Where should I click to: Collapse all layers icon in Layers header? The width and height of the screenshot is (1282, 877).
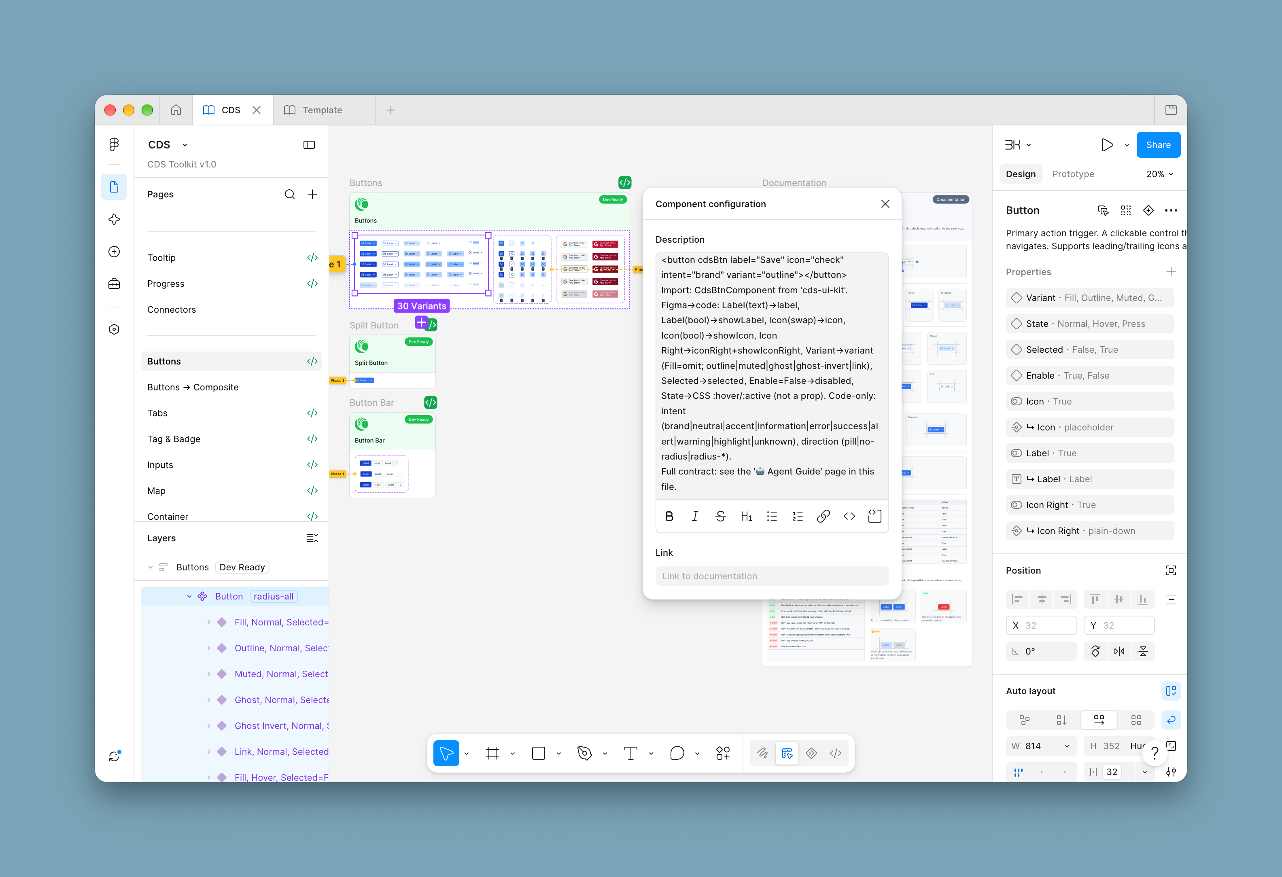click(x=312, y=538)
